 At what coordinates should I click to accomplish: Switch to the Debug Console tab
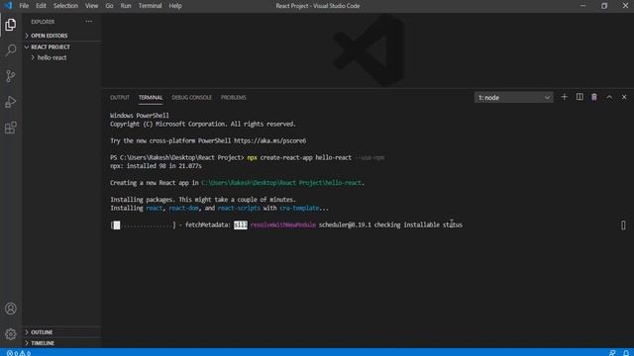click(x=191, y=98)
